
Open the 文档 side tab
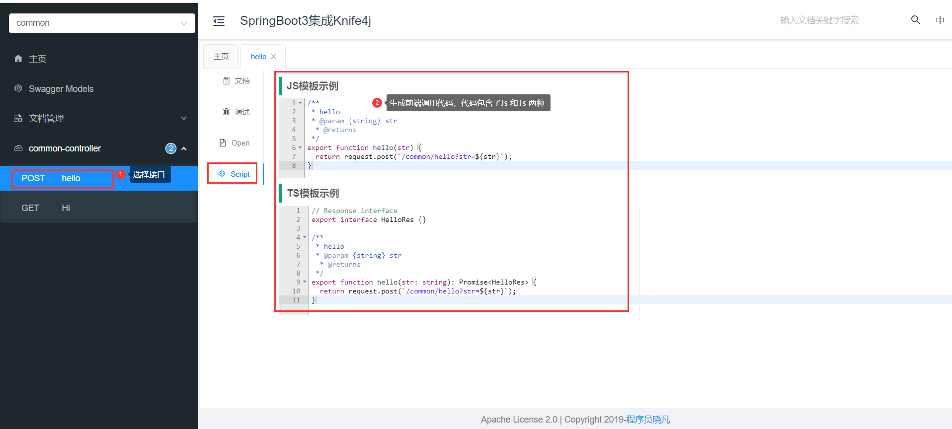coord(237,80)
